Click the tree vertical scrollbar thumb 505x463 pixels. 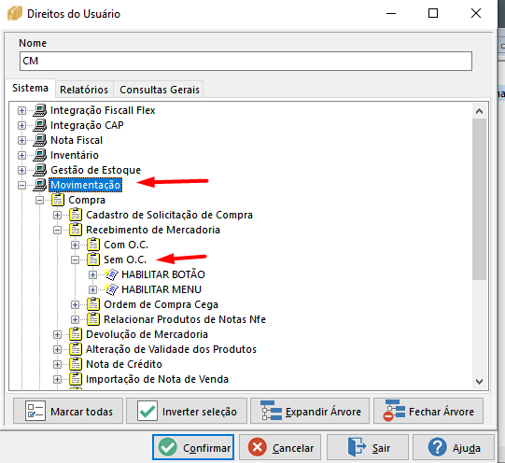(479, 200)
